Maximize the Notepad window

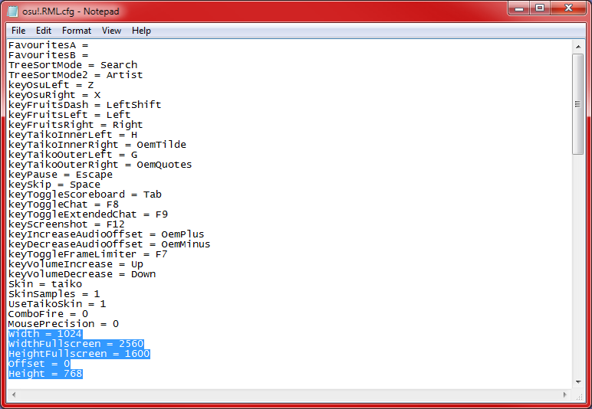(x=541, y=8)
